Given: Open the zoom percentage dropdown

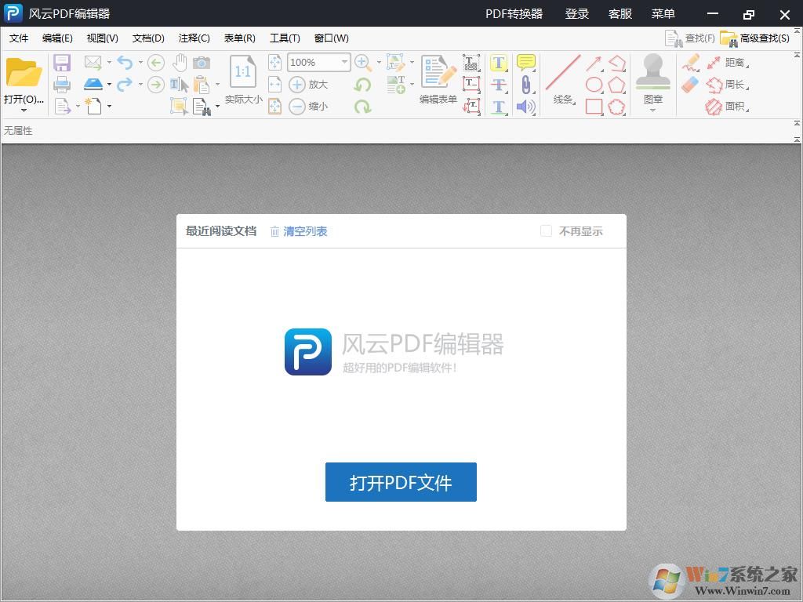Looking at the screenshot, I should 343,62.
